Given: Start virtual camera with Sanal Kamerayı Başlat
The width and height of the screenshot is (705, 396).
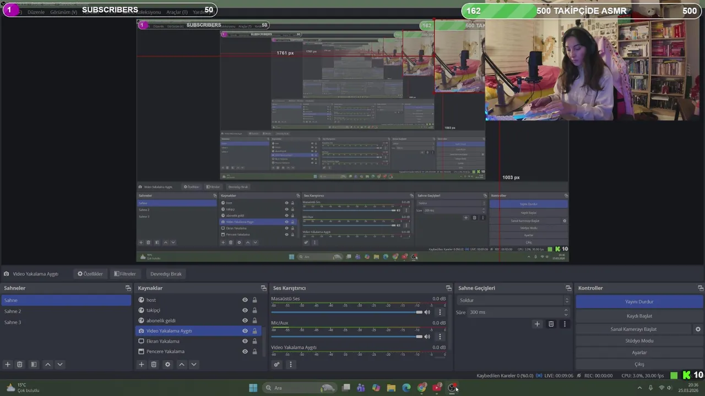Looking at the screenshot, I should click(x=633, y=329).
